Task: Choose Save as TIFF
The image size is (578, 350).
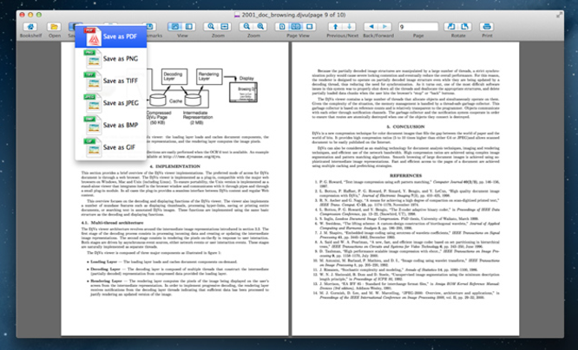Action: [x=111, y=81]
